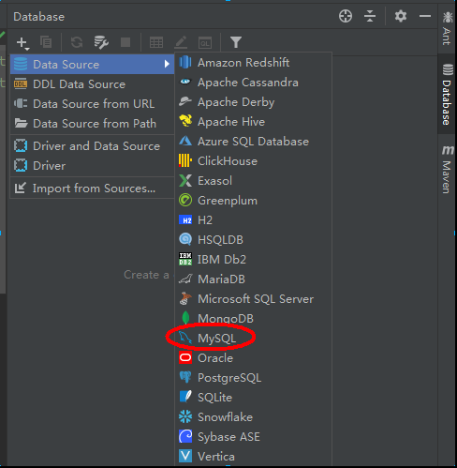Open the Maven side tab
Viewport: 457px width, 468px height.
[x=448, y=169]
